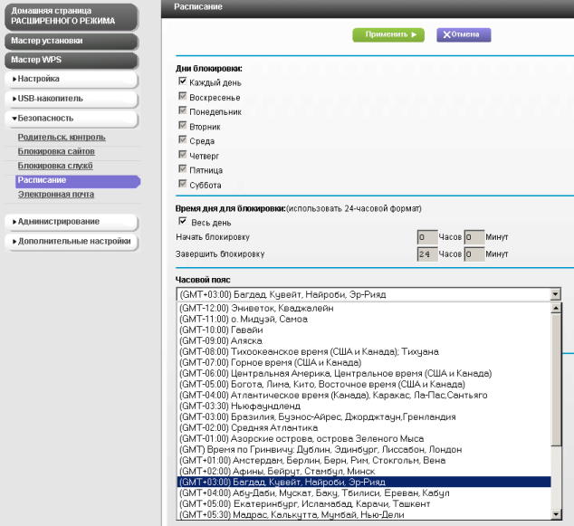574x526 pixels.
Task: Select (GMT+05:30) Мадрас, Калькутта option
Action: coord(364,514)
